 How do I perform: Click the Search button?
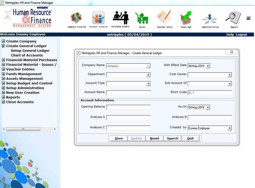point(172,139)
